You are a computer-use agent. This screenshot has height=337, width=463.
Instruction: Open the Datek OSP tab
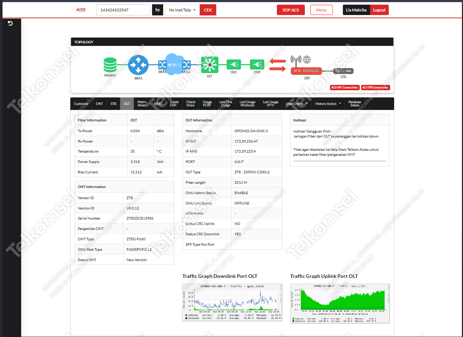174,104
